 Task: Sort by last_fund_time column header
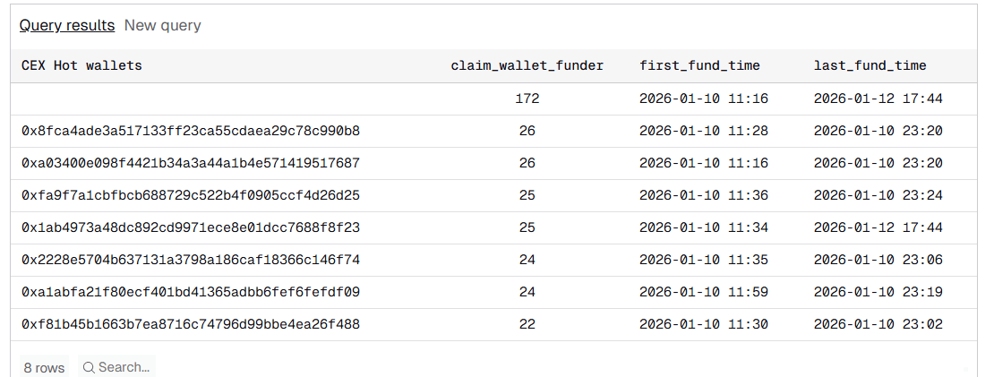(870, 65)
